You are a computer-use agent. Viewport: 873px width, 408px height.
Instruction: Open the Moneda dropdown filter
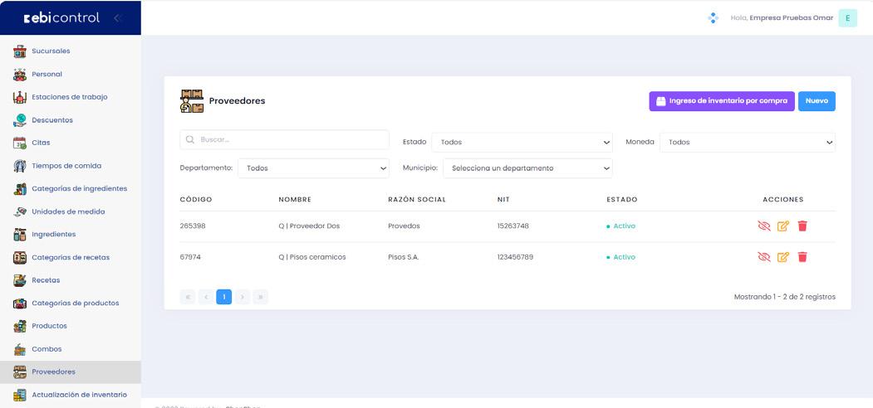pyautogui.click(x=748, y=143)
